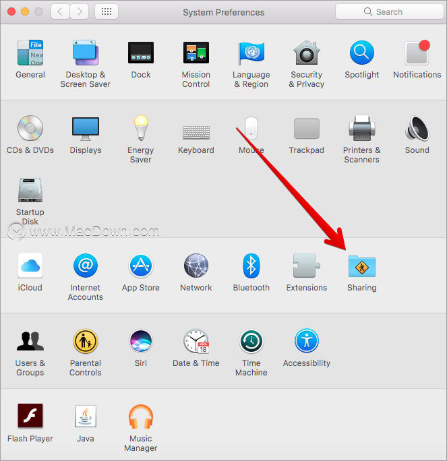Click the Search field
447x461 pixels.
[x=390, y=11]
